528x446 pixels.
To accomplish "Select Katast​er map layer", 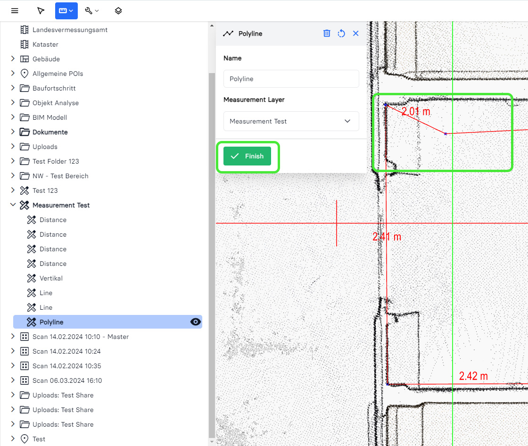I will (45, 44).
